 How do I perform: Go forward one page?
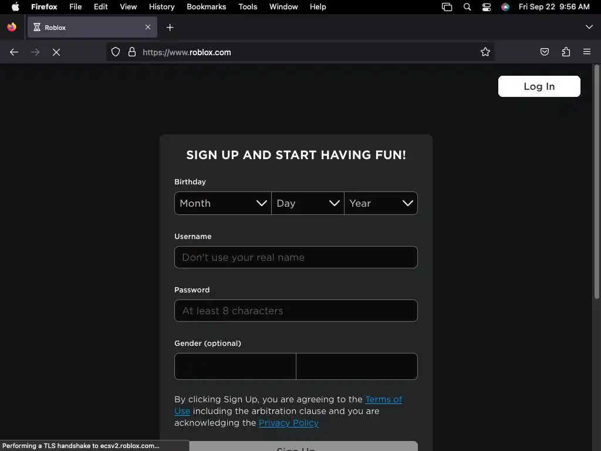pyautogui.click(x=35, y=52)
